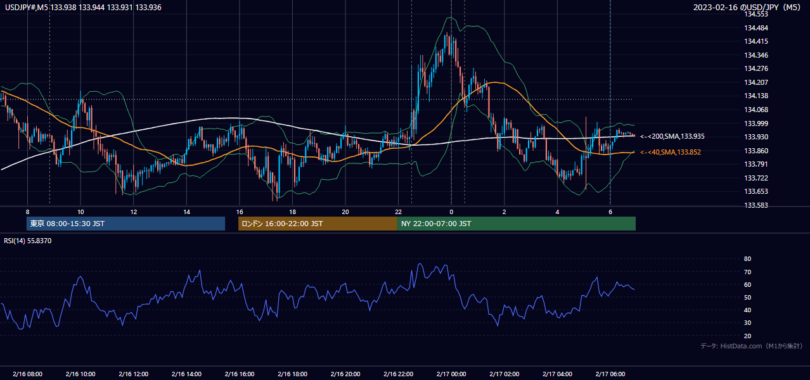Click hour mark 18 under the price chart

point(292,212)
